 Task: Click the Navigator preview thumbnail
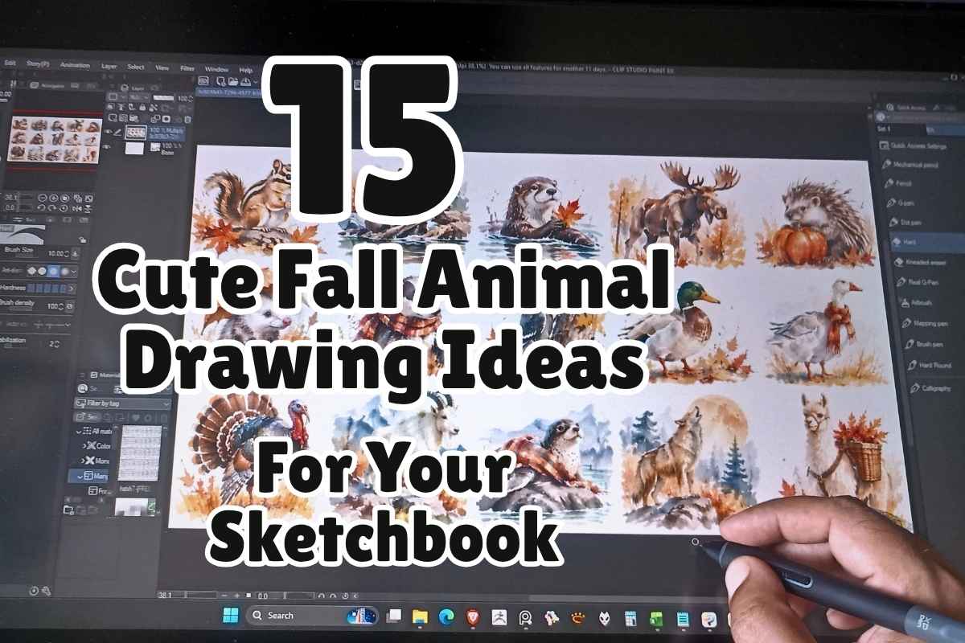pyautogui.click(x=55, y=138)
